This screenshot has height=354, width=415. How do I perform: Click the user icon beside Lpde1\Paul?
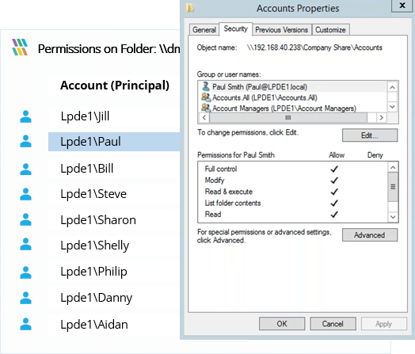(25, 141)
